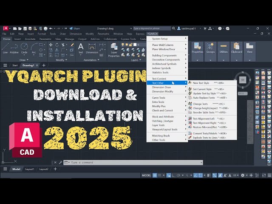Screen dimensions: 272x204
Task: Expand Block and Attribute submenu
Action: pyautogui.click(x=167, y=116)
